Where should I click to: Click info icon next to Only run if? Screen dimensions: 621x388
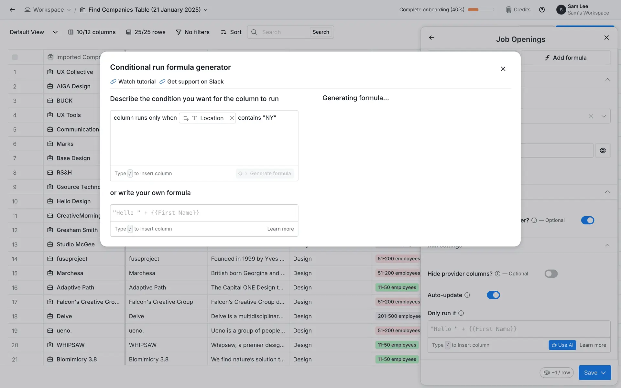click(461, 313)
